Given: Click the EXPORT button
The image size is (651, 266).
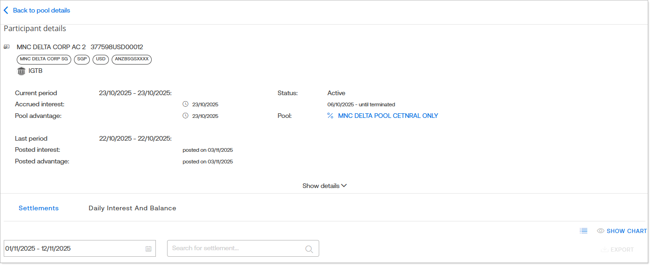Looking at the screenshot, I should (617, 249).
